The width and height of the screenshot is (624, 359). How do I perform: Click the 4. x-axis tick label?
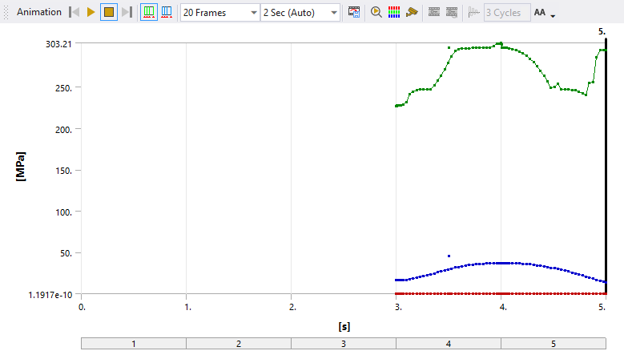503,307
